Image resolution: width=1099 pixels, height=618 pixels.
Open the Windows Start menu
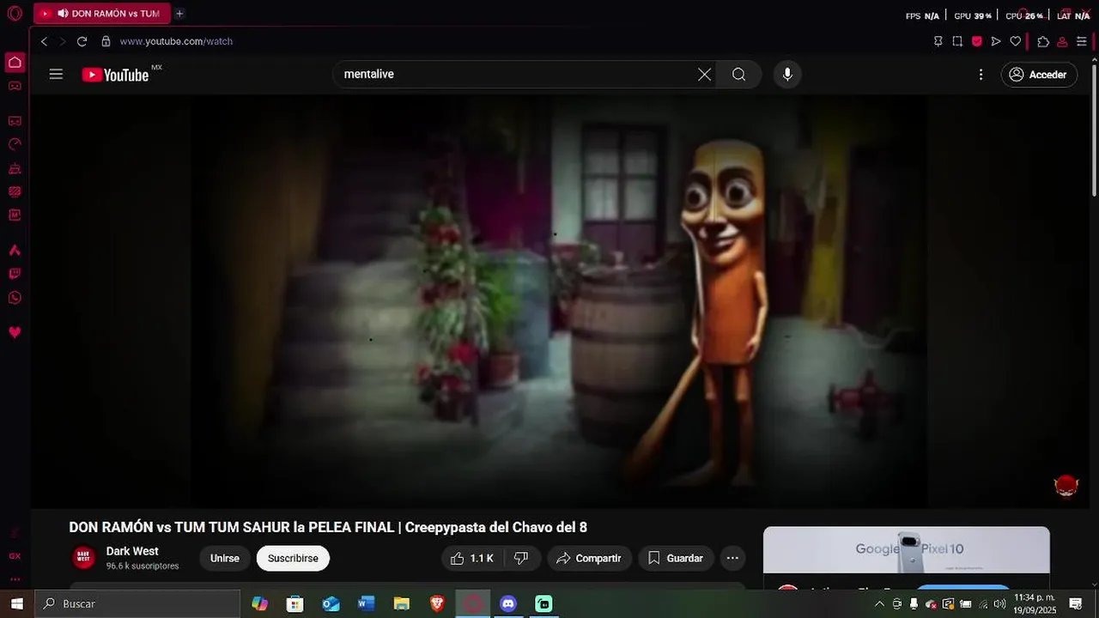pos(16,603)
